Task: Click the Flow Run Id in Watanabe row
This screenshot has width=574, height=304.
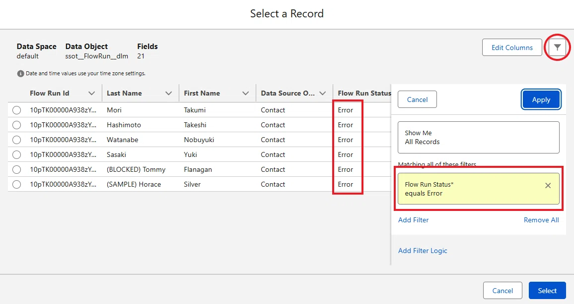Action: point(63,140)
